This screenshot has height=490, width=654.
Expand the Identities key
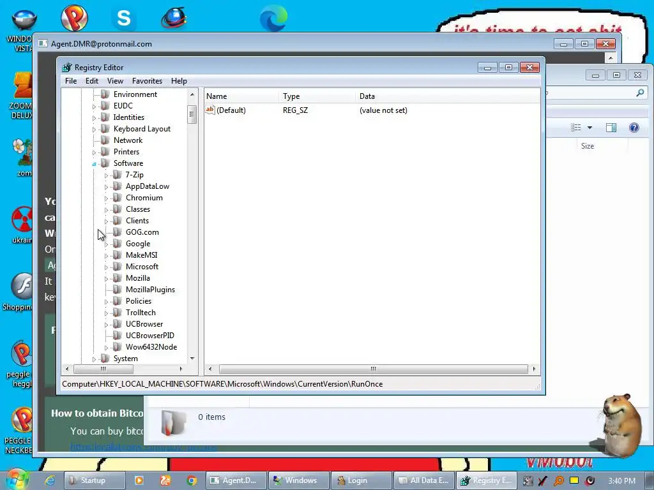pos(94,118)
